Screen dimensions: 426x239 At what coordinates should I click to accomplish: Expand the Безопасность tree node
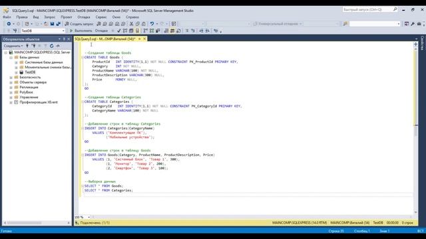click(11, 77)
